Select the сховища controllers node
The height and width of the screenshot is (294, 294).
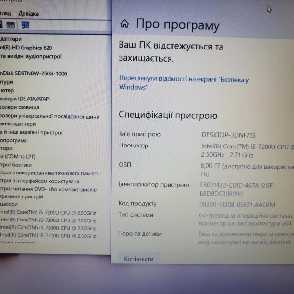pos(20,107)
